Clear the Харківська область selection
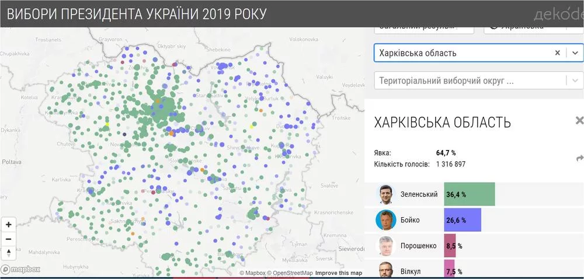The height and width of the screenshot is (279, 584). point(558,53)
